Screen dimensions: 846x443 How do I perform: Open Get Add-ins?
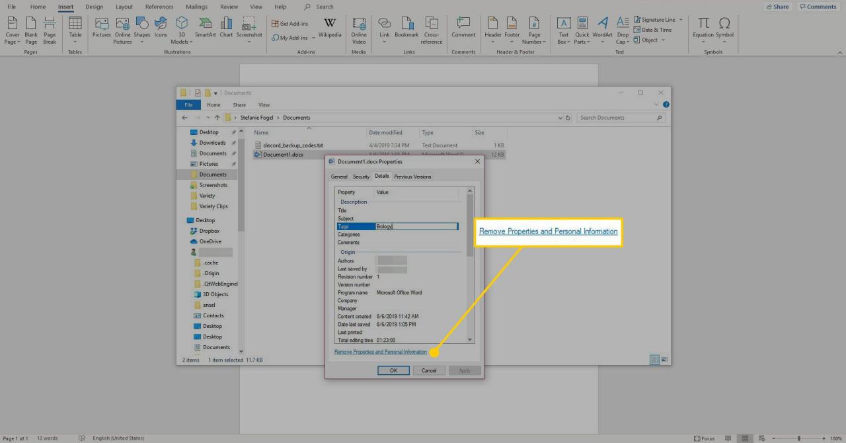(290, 24)
